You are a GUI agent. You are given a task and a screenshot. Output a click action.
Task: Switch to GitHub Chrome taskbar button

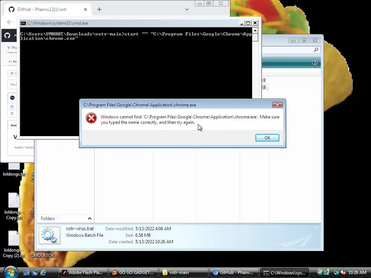234,273
